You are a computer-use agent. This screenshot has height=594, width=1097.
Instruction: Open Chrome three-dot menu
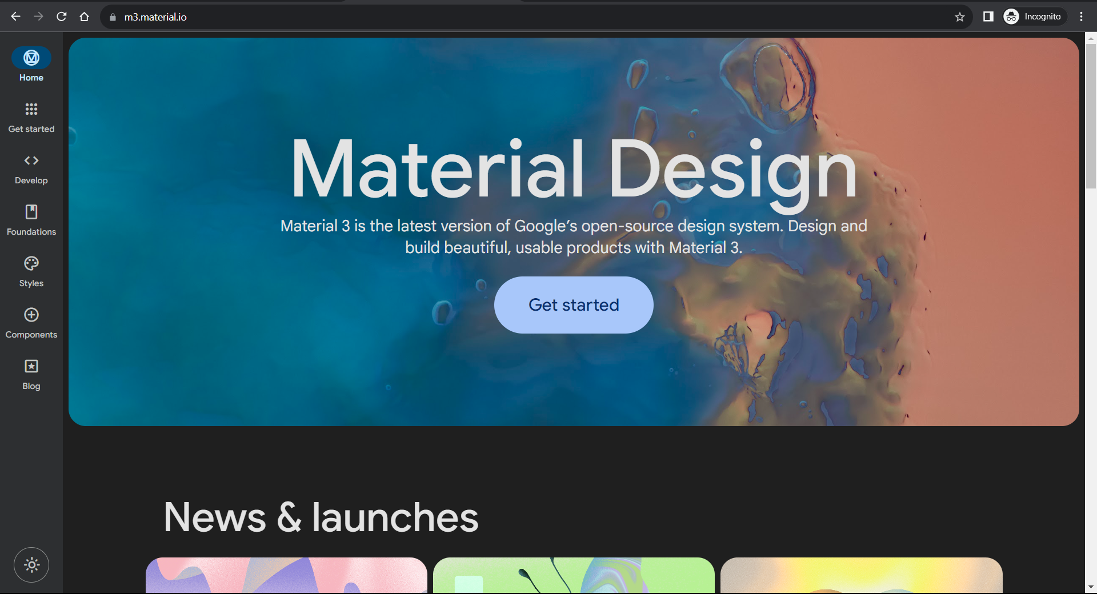click(1081, 17)
